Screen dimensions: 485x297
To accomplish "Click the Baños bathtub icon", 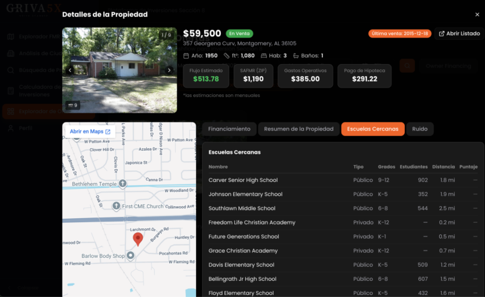I will coord(296,56).
